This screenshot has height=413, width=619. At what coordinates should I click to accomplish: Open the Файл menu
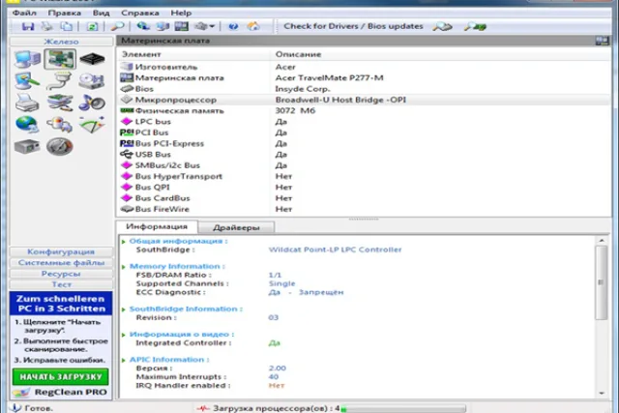click(x=24, y=13)
